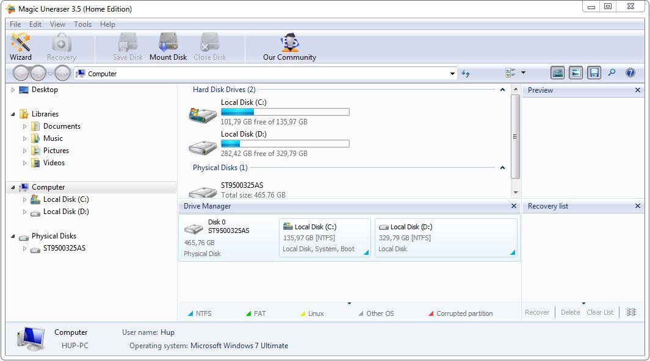650x361 pixels.
Task: Expand the Desktop tree node
Action: (13, 90)
